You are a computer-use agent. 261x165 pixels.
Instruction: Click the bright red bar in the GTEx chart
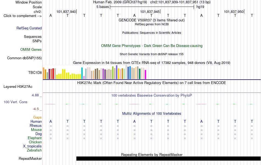53,74
